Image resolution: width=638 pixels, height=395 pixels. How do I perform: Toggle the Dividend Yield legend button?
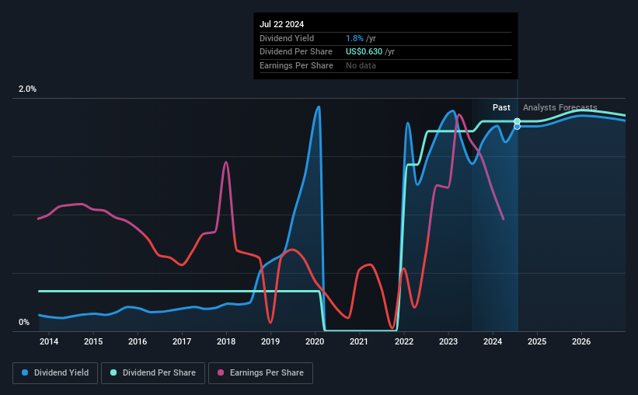pyautogui.click(x=55, y=373)
